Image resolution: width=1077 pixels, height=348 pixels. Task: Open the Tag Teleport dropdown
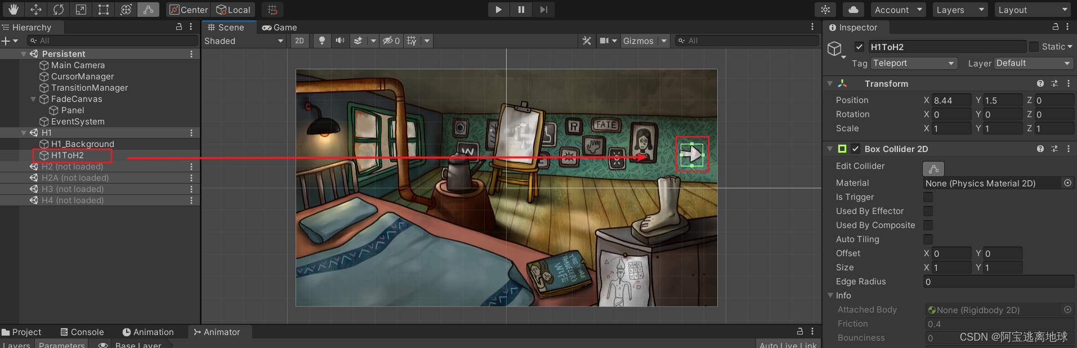click(x=914, y=63)
